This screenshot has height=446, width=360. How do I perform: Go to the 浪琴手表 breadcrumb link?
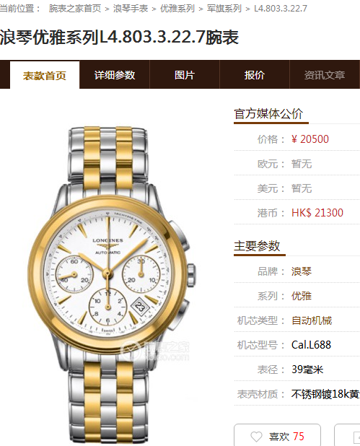[131, 9]
